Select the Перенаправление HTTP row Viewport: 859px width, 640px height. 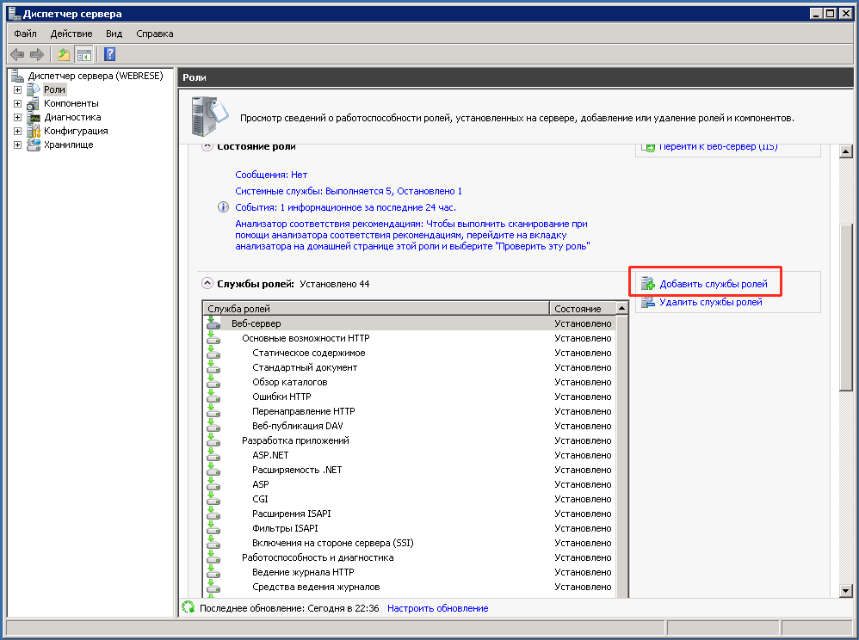(410, 411)
